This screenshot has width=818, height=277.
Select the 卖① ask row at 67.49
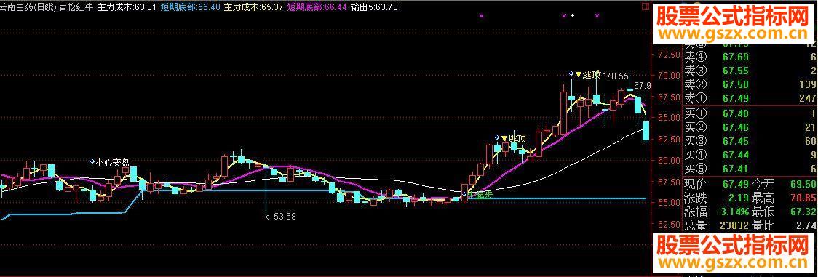point(750,99)
